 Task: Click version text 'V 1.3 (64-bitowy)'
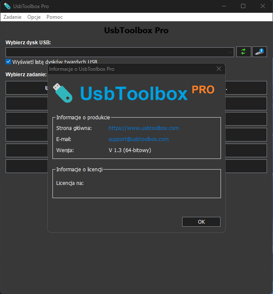[130, 150]
